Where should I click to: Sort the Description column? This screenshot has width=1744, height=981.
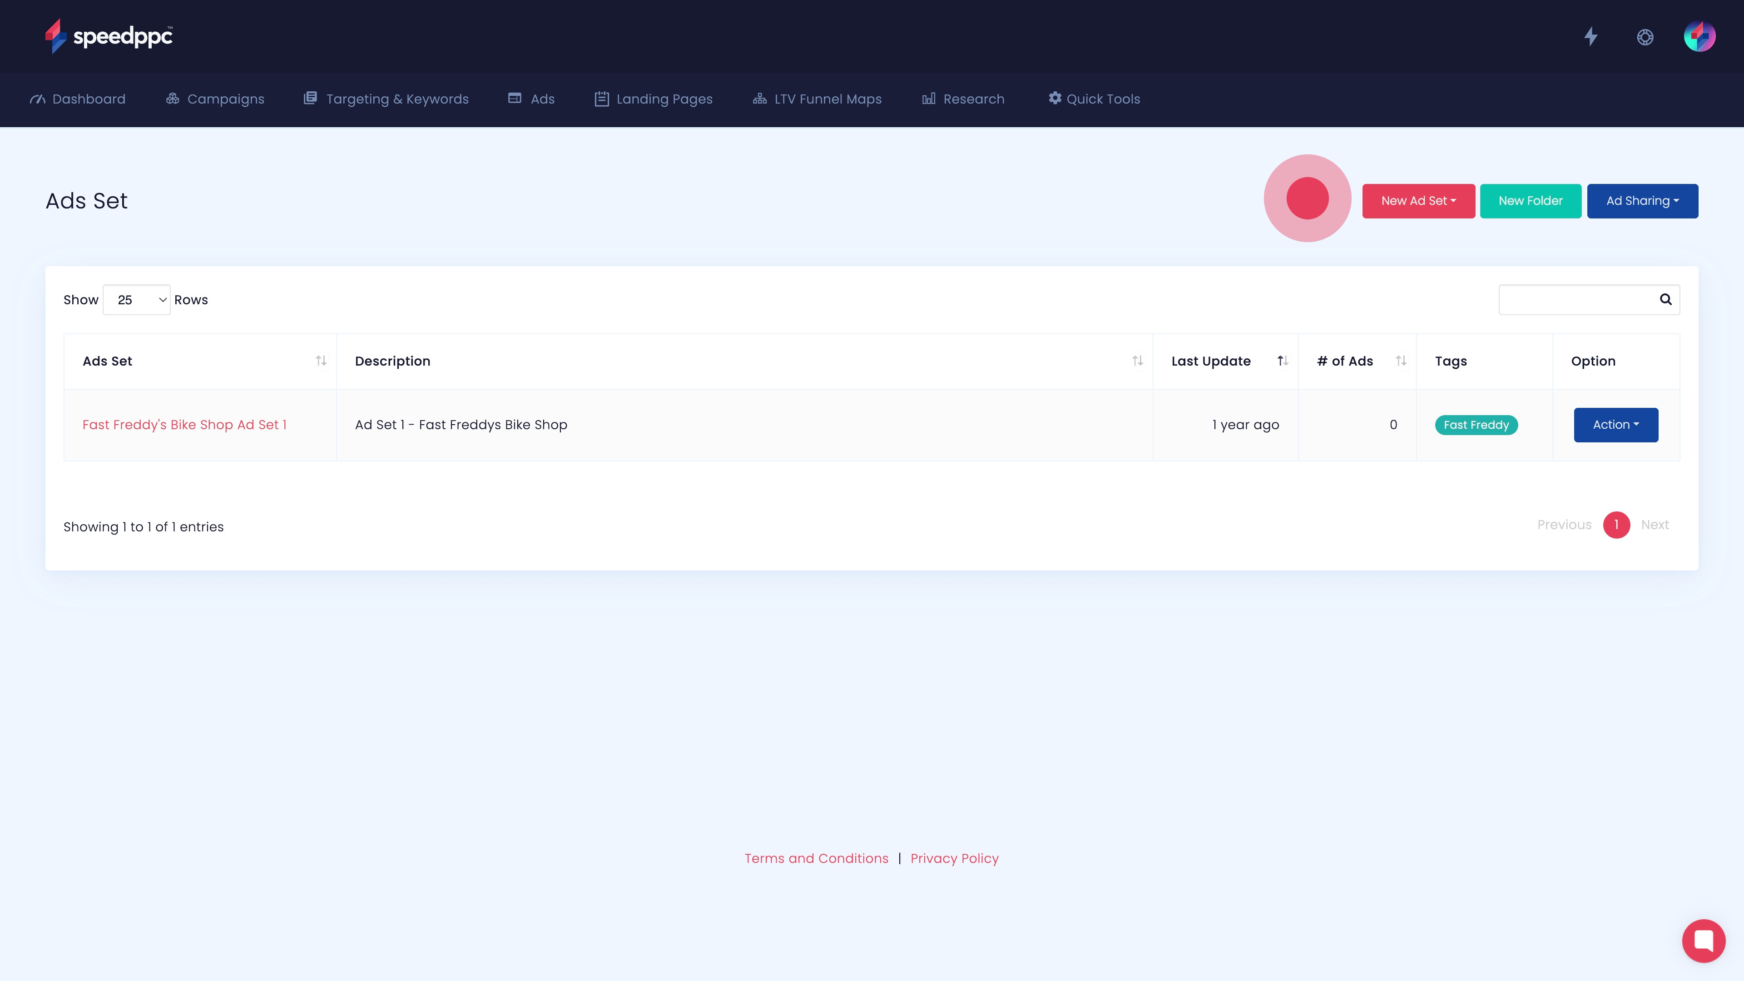point(1137,361)
